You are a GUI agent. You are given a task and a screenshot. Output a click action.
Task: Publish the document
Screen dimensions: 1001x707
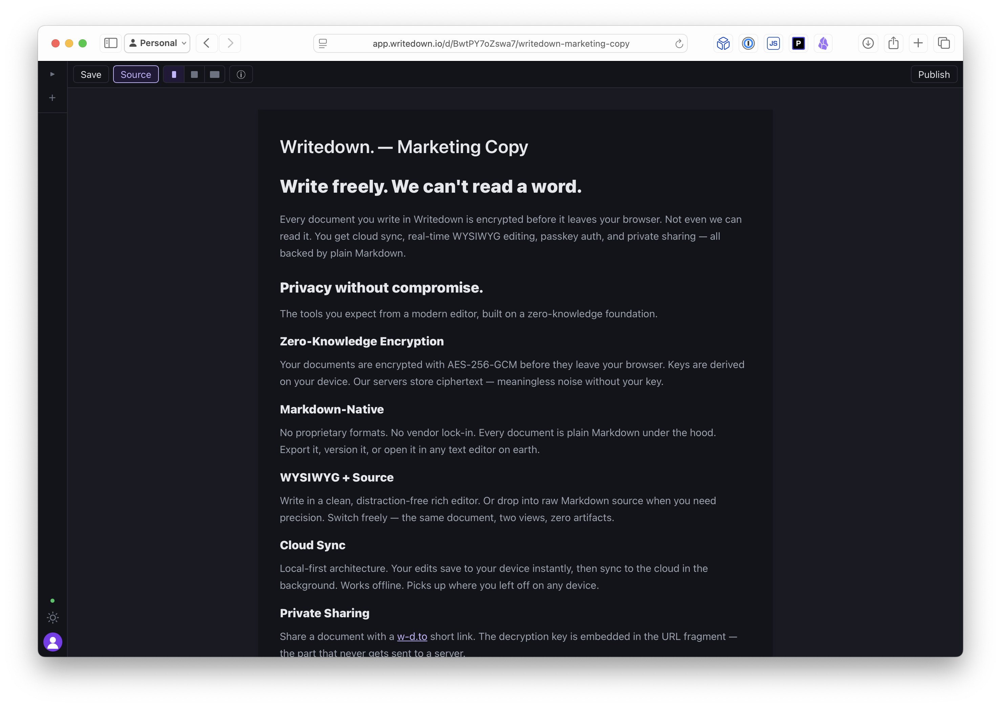click(933, 74)
